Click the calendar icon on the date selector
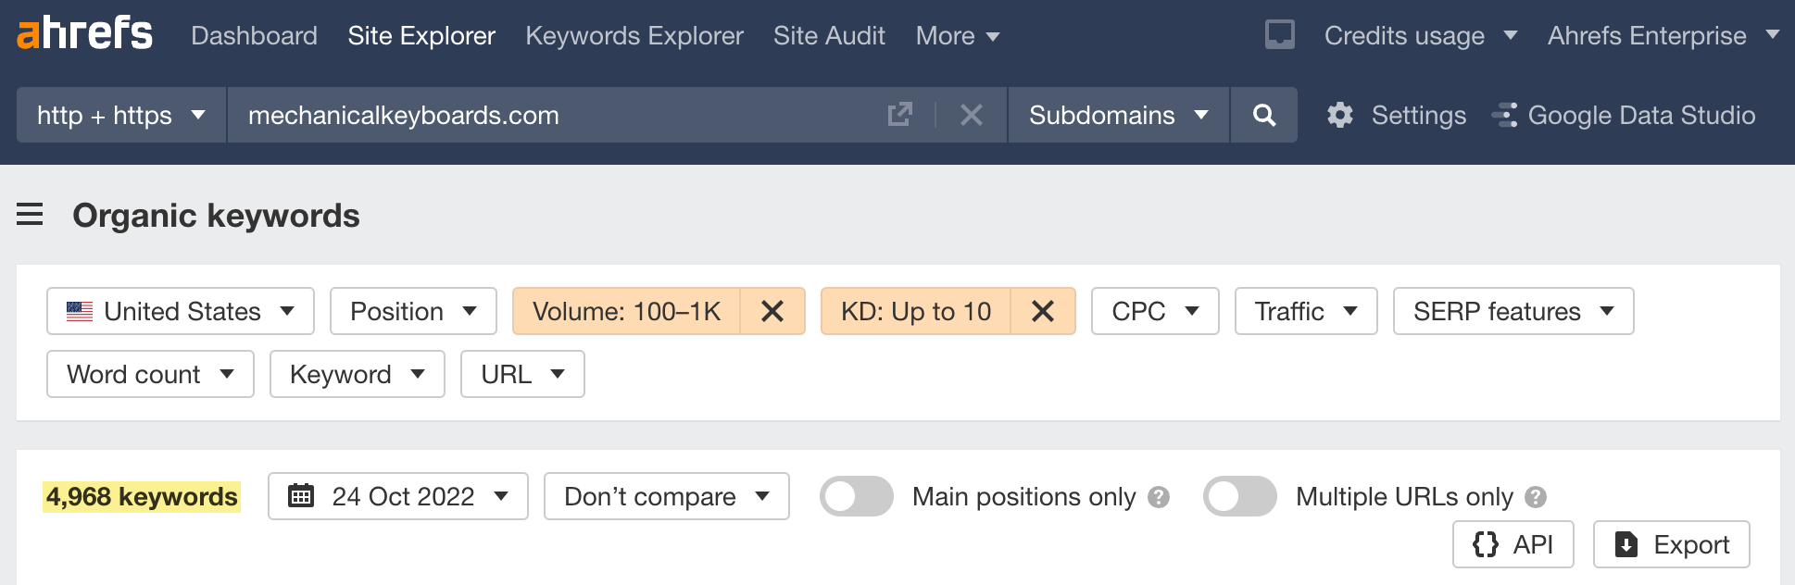Screen dimensions: 1795x585 302,496
